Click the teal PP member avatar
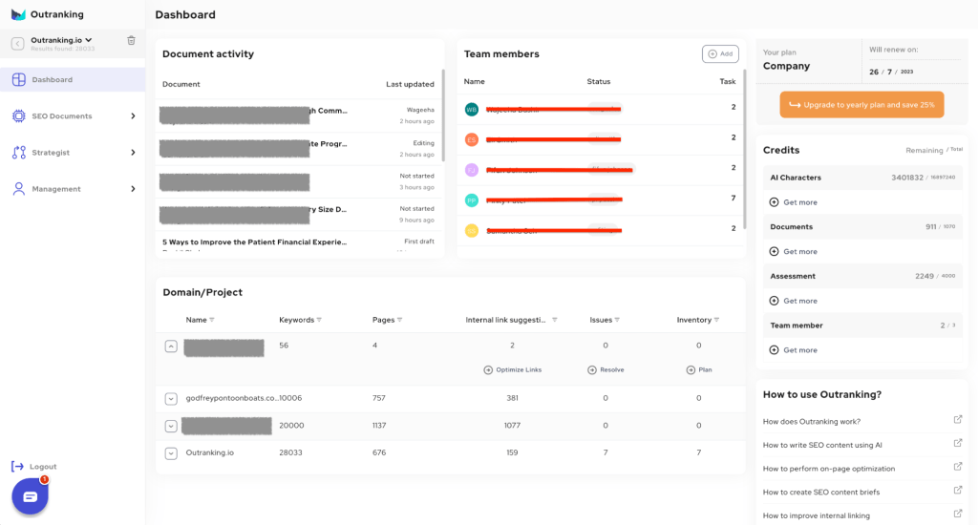Image resolution: width=978 pixels, height=525 pixels. [x=472, y=200]
